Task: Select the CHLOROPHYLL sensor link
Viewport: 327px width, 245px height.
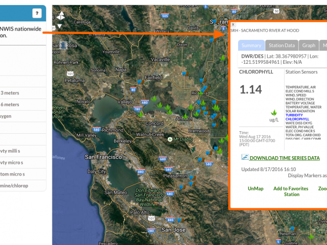Action: click(297, 119)
